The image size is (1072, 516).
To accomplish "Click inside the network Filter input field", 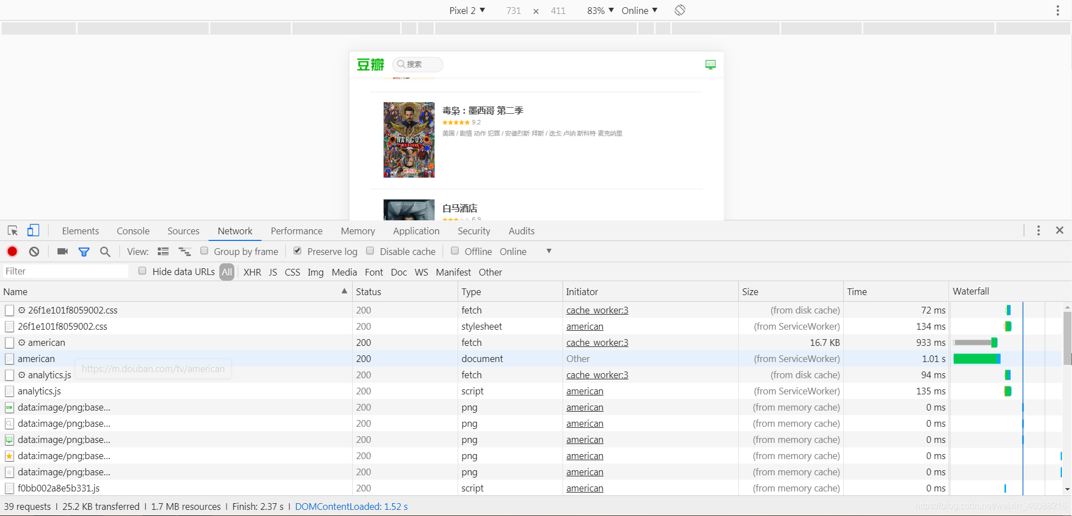I will [x=64, y=271].
